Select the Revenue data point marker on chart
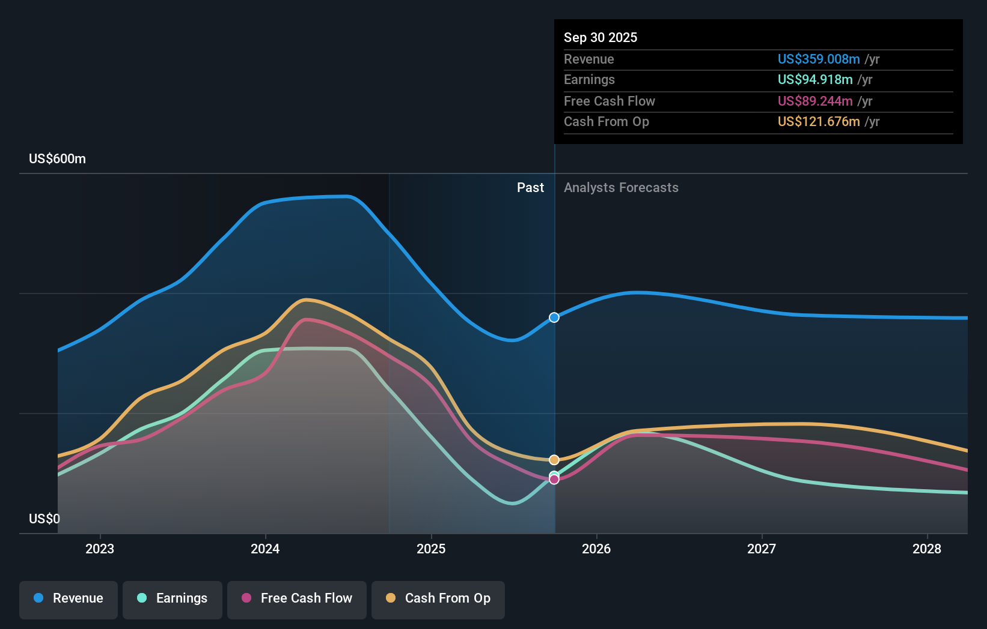 coord(553,318)
